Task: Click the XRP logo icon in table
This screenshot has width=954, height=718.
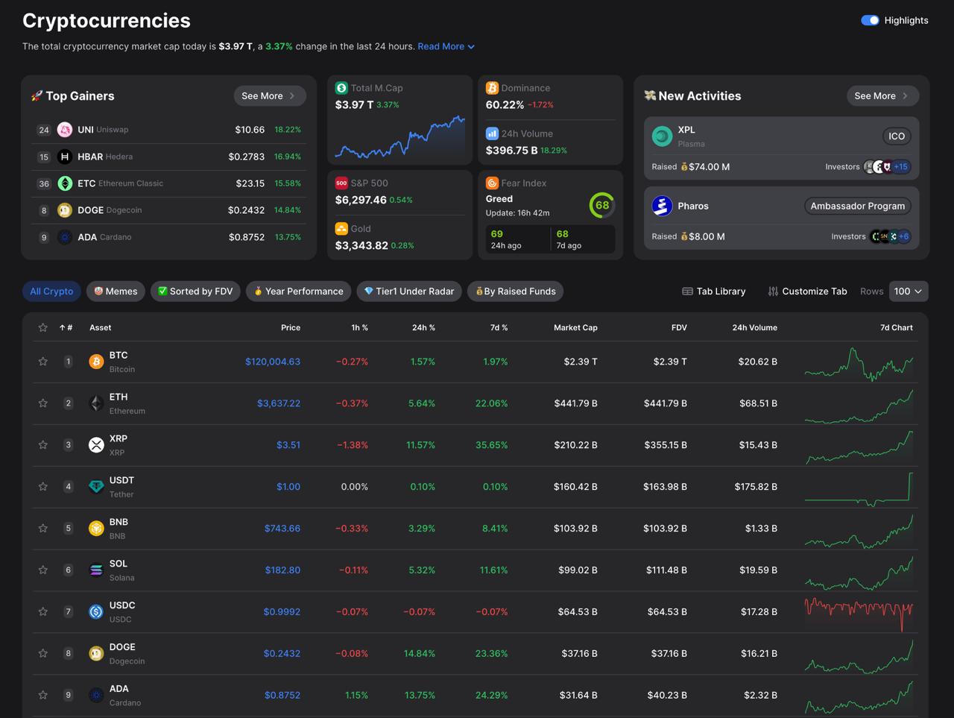Action: (96, 445)
